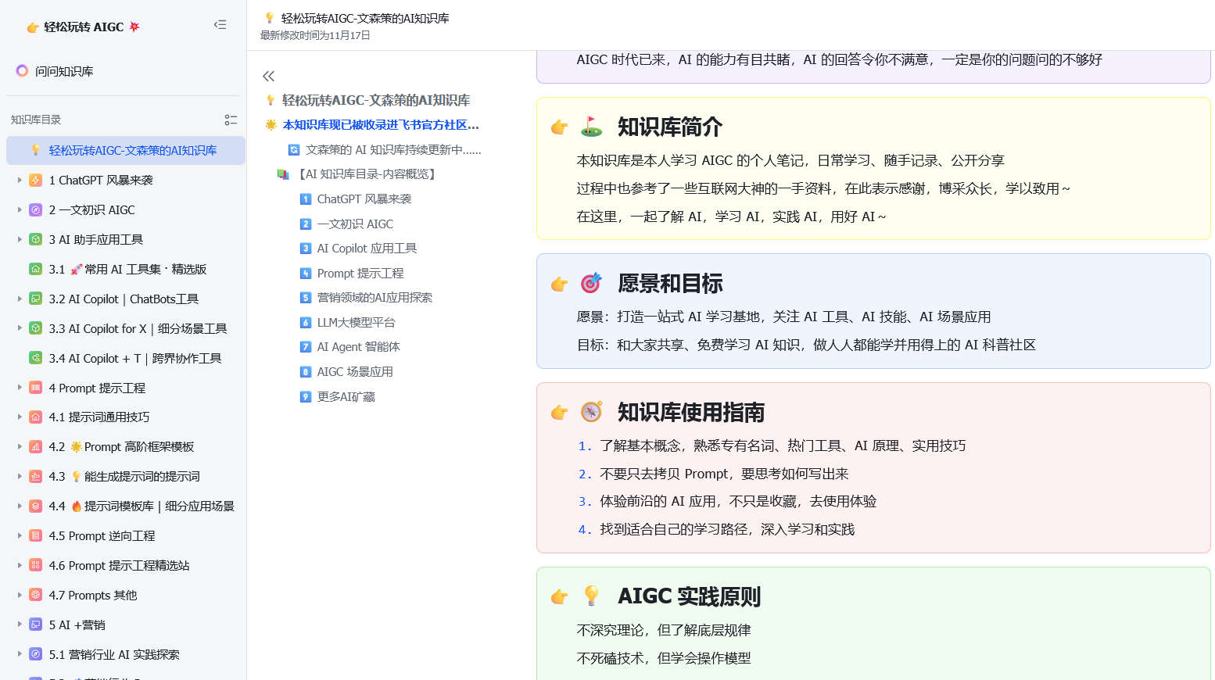This screenshot has width=1215, height=680.
Task: Click red icon of 4.7 Prompts 其他
Action: click(x=35, y=595)
